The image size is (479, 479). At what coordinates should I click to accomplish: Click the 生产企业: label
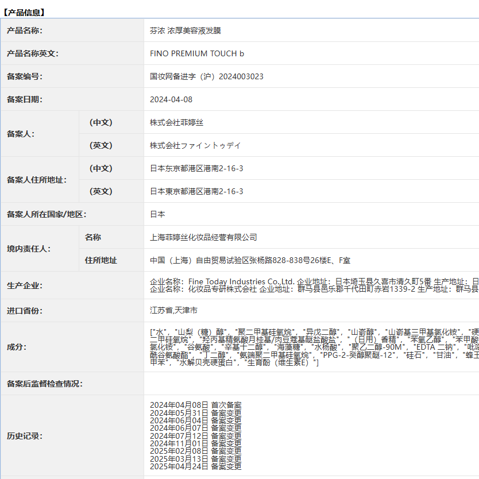pyautogui.click(x=25, y=285)
